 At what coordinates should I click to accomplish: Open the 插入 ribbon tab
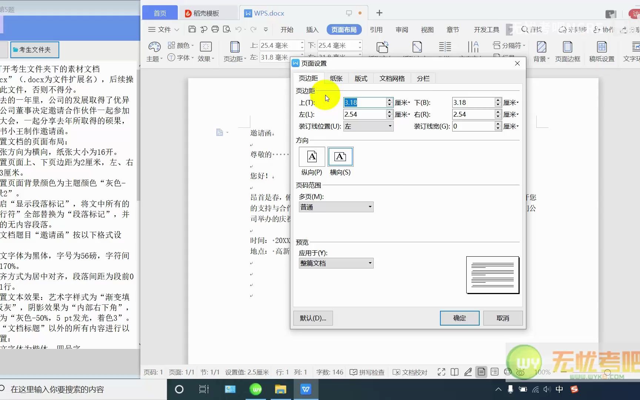(x=312, y=29)
